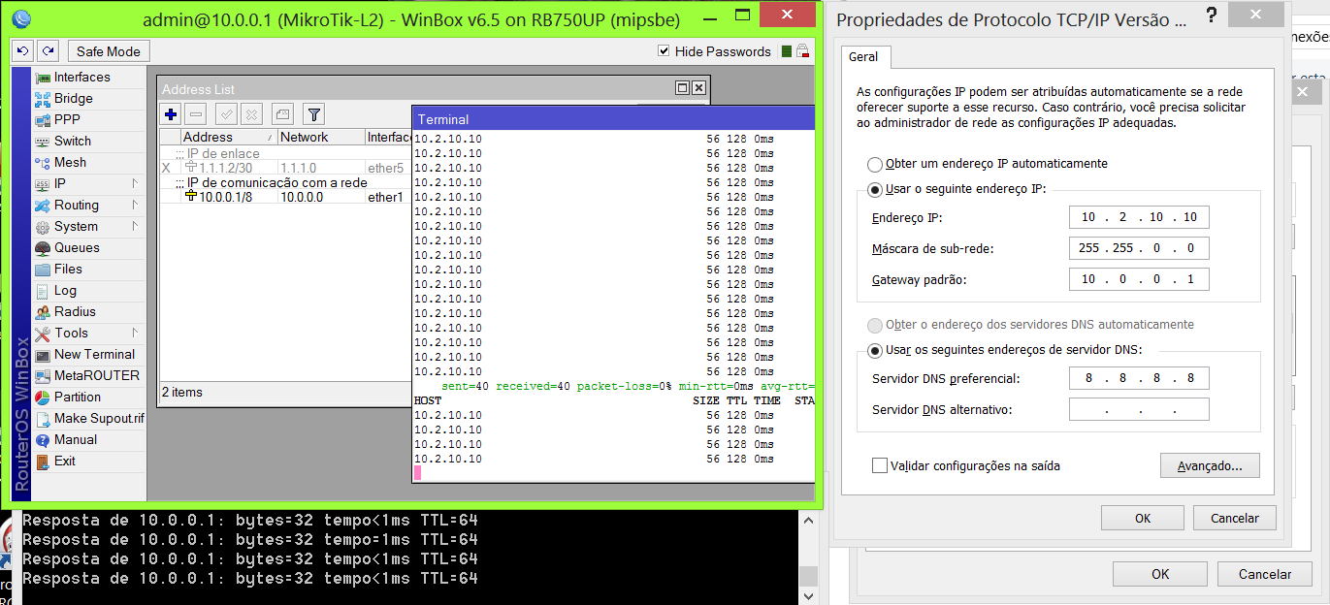Click Cancelar in the background dialog
This screenshot has width=1330, height=605.
tap(1265, 574)
